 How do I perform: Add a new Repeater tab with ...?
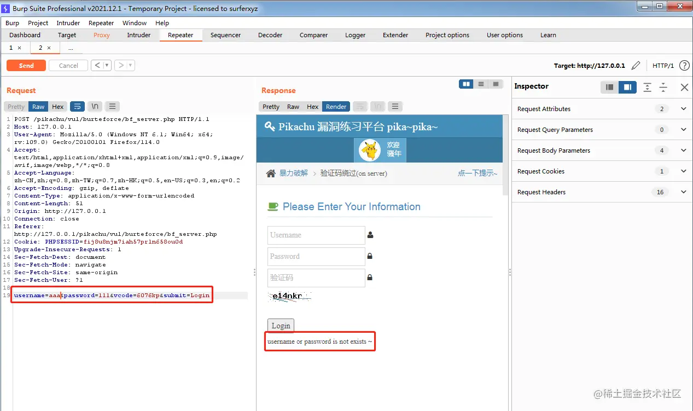click(x=71, y=48)
